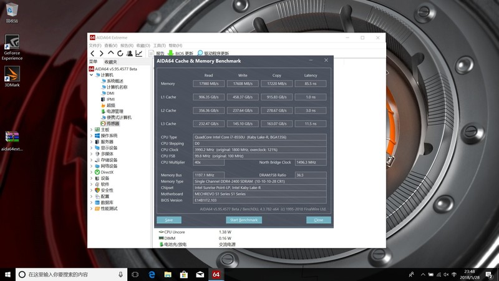Image resolution: width=499 pixels, height=281 pixels.
Task: Select the 传感器 sensor tree item
Action: coord(110,123)
